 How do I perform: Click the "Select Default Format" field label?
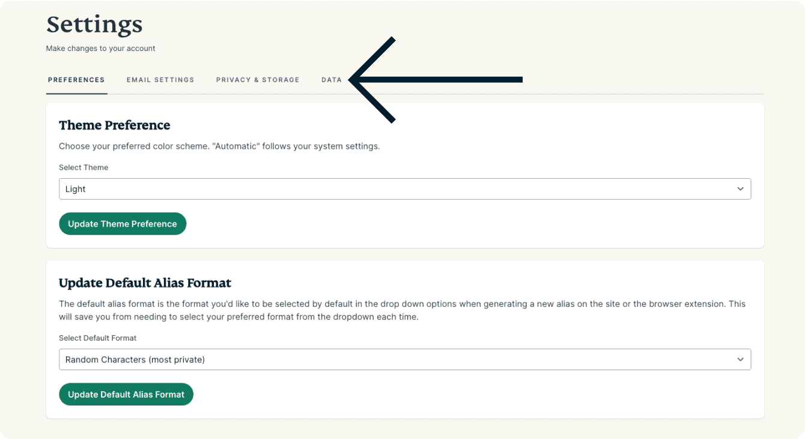click(98, 338)
